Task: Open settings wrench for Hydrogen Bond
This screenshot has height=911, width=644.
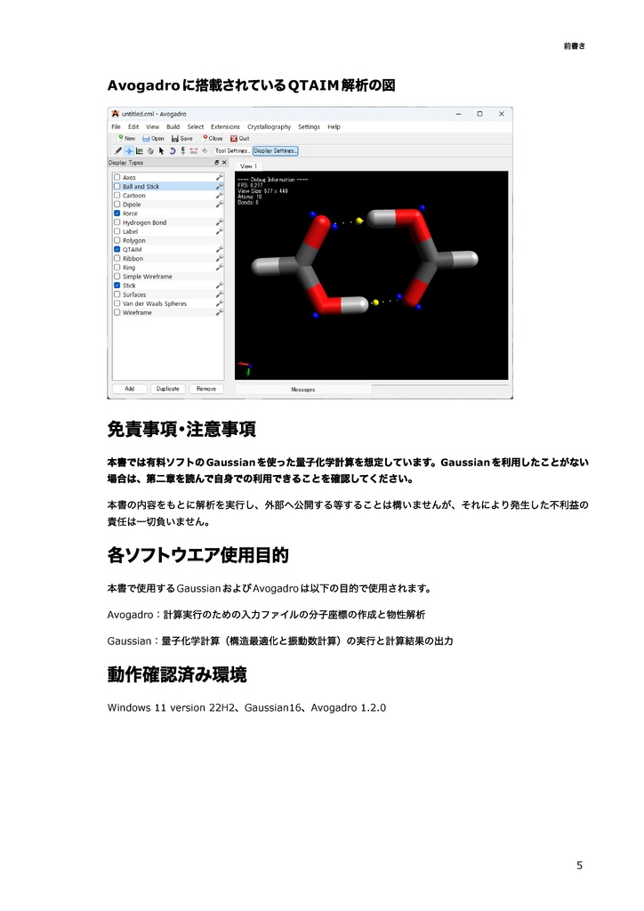Action: pos(220,222)
